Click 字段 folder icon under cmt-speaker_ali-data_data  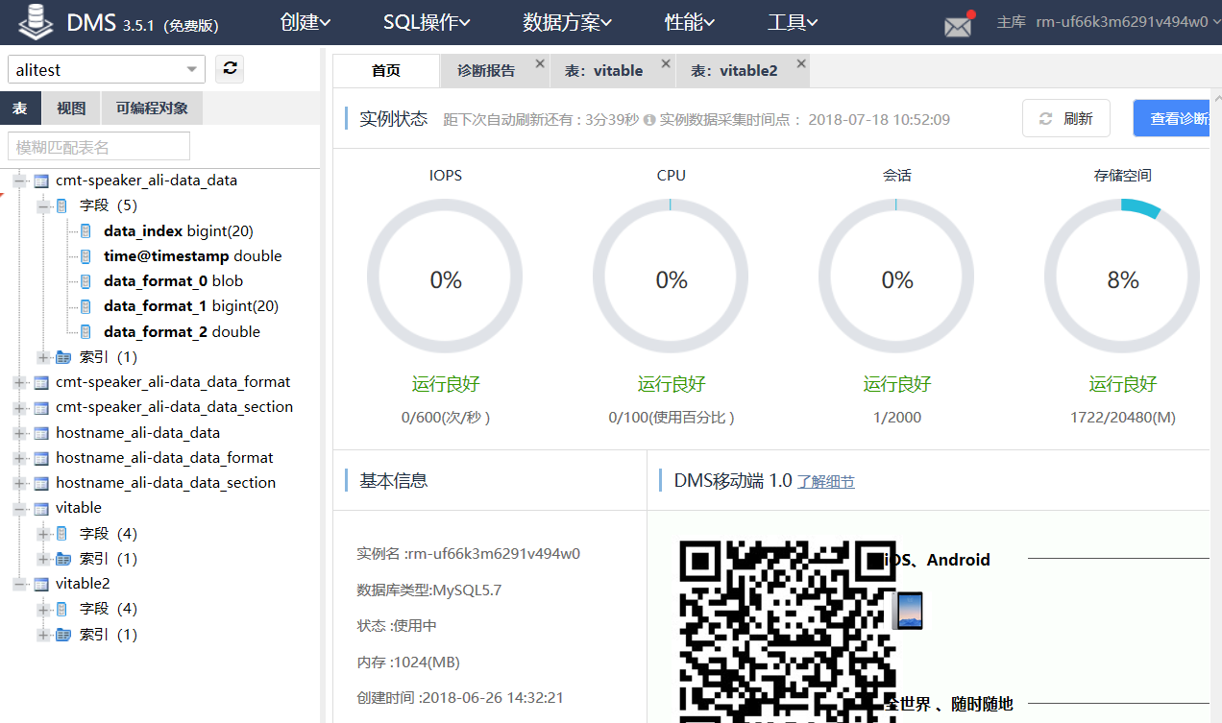click(62, 205)
